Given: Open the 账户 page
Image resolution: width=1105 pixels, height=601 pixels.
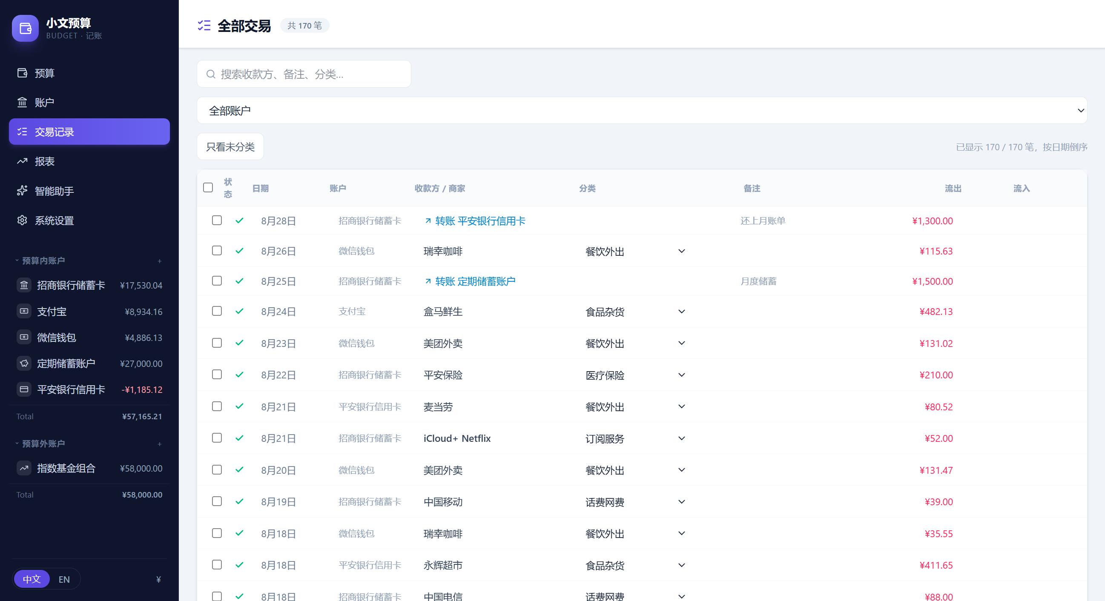Looking at the screenshot, I should click(89, 103).
